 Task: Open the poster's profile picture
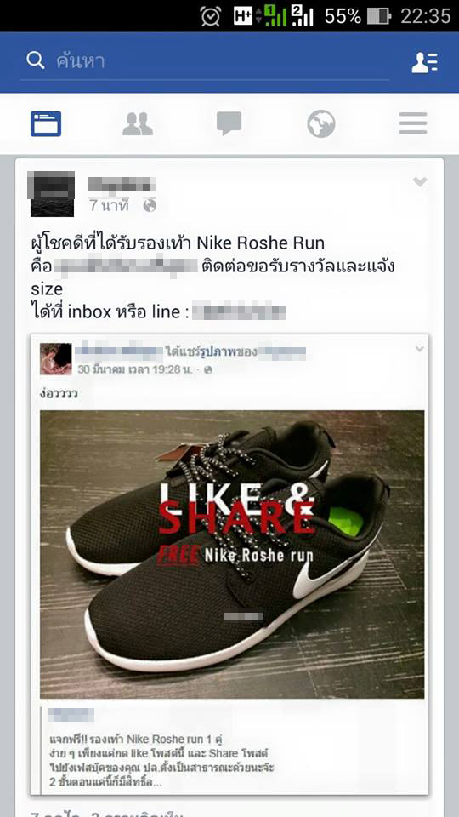point(51,194)
